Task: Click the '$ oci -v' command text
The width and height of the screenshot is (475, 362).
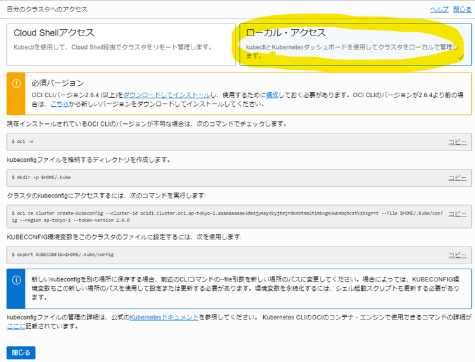Action: 22,142
